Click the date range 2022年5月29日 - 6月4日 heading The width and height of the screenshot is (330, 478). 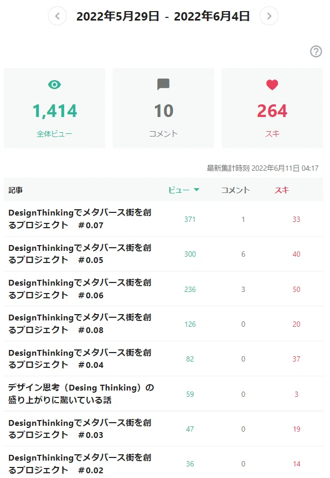point(163,16)
